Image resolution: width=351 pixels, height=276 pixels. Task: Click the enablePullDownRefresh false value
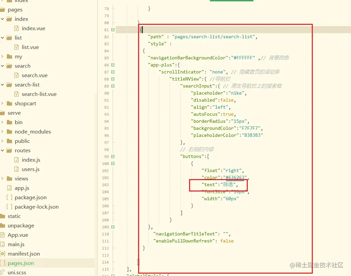coord(227,241)
